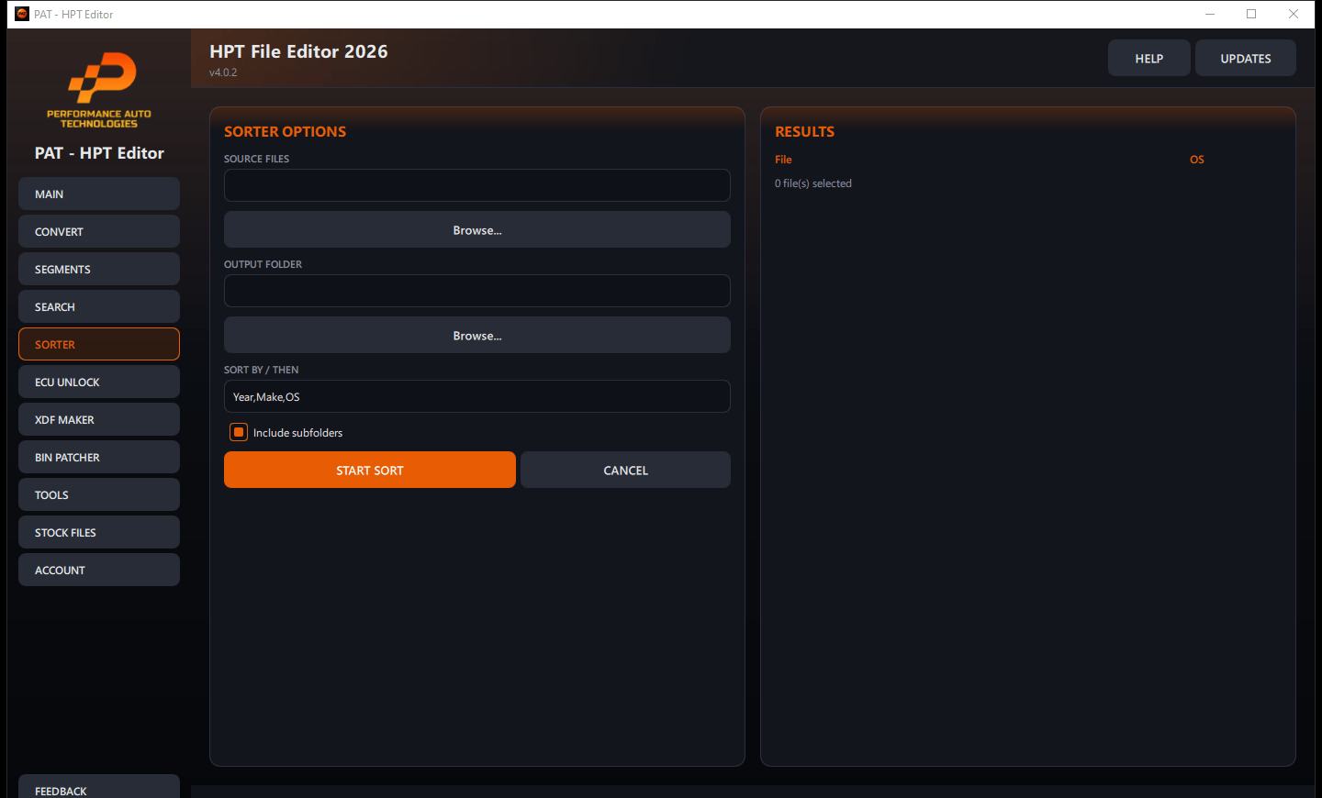Open the HELP button in header
The image size is (1322, 798).
(1149, 58)
